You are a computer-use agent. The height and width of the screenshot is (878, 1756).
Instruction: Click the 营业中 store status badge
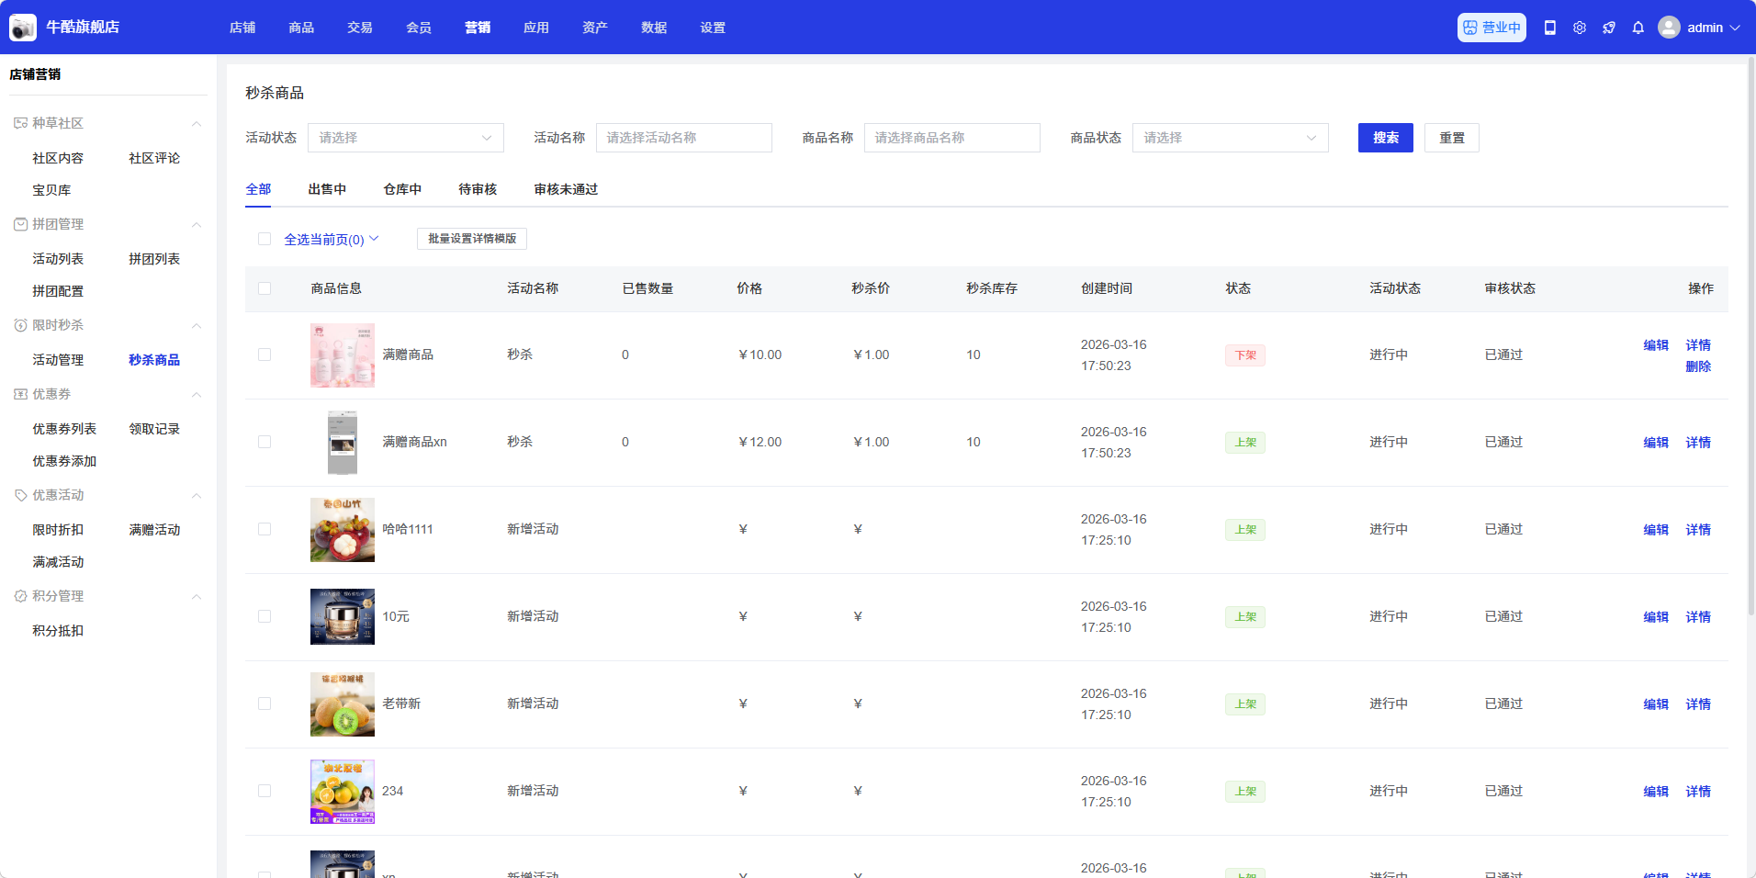pos(1491,28)
